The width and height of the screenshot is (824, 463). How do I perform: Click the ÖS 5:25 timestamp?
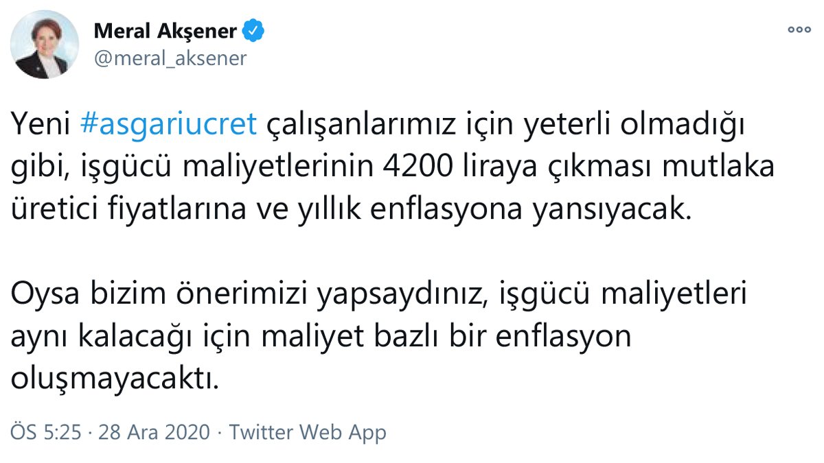click(46, 433)
